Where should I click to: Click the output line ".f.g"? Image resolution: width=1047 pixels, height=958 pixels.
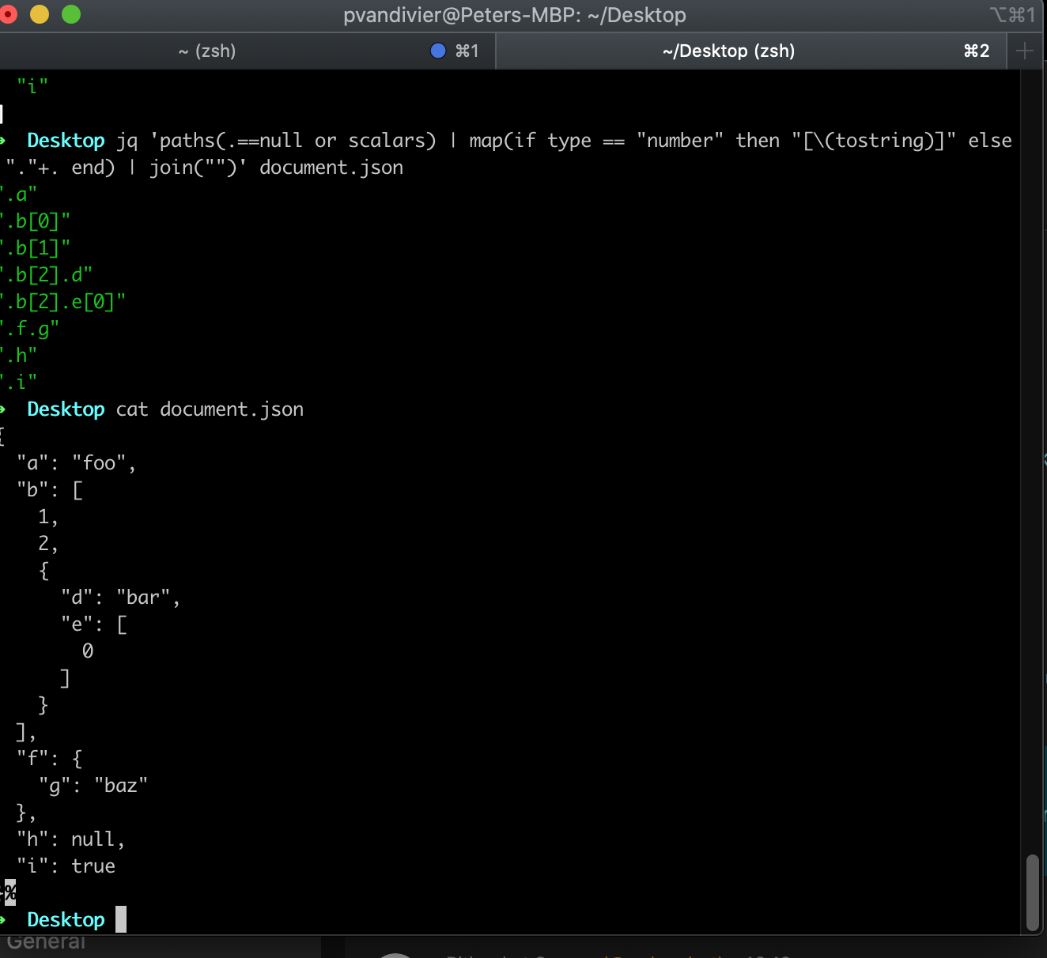(29, 329)
